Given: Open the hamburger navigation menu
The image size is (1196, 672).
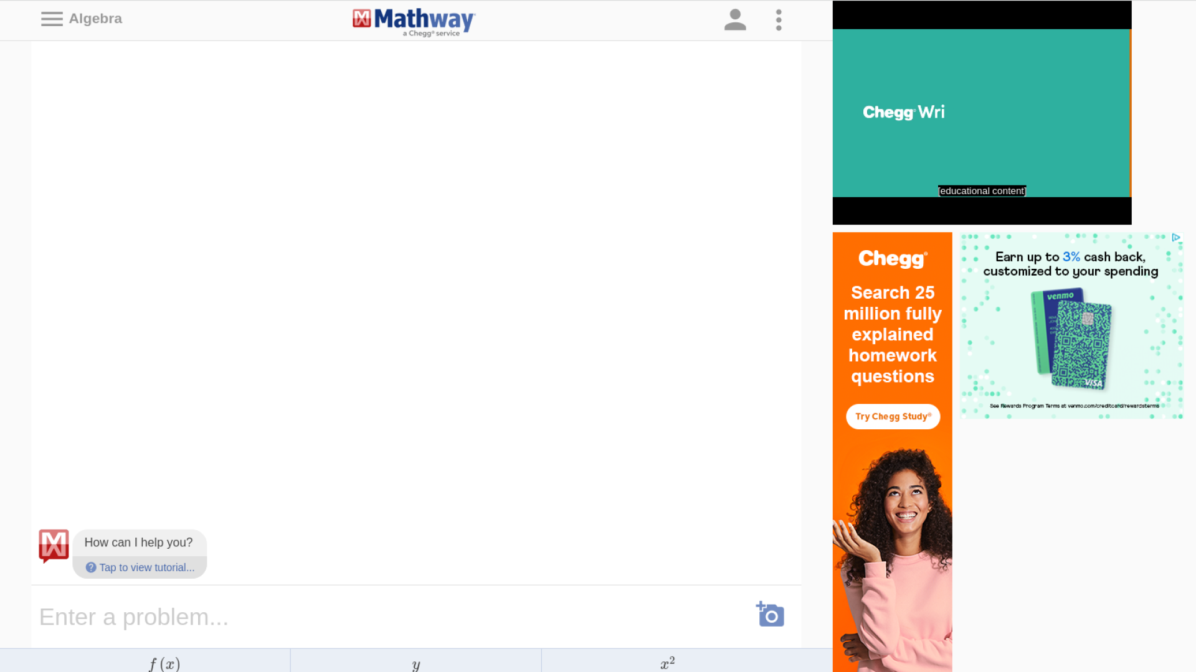Looking at the screenshot, I should click(x=52, y=19).
